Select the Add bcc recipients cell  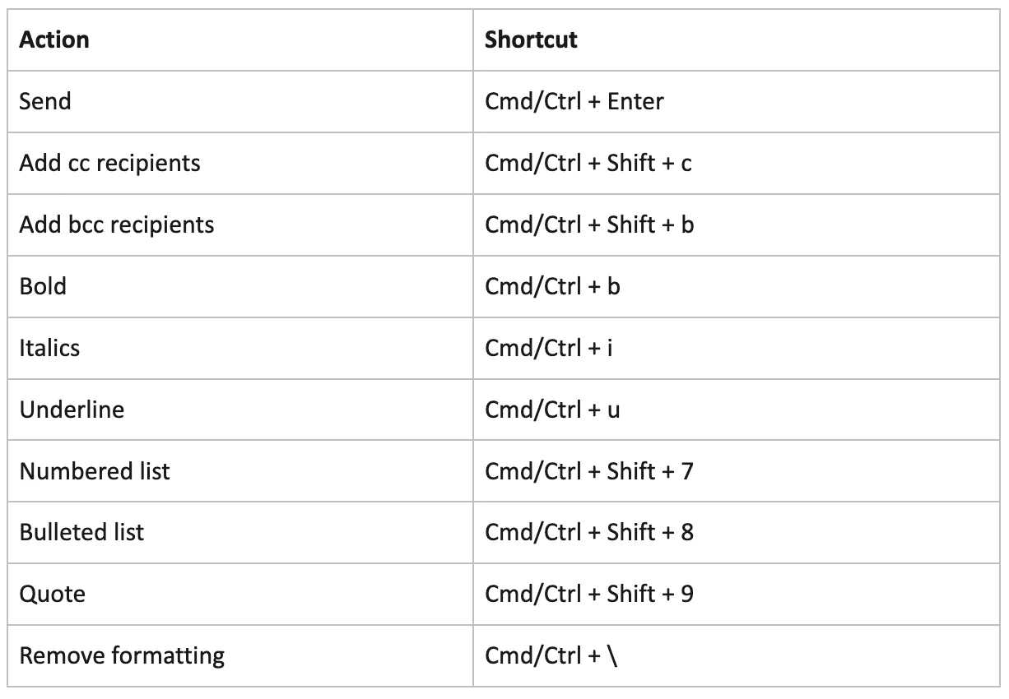[x=116, y=225]
